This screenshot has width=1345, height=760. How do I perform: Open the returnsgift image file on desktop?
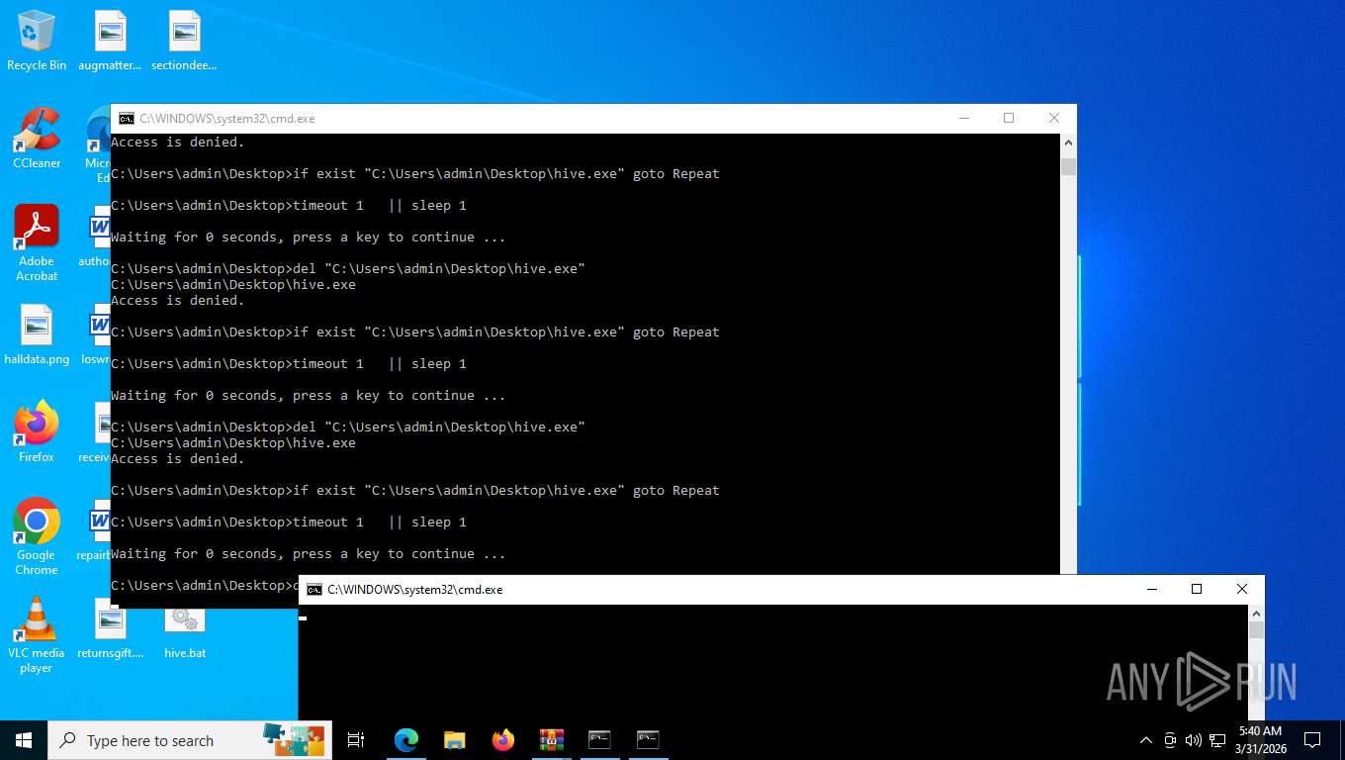click(110, 628)
